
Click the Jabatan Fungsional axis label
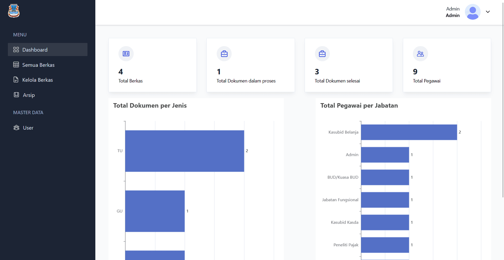(340, 200)
